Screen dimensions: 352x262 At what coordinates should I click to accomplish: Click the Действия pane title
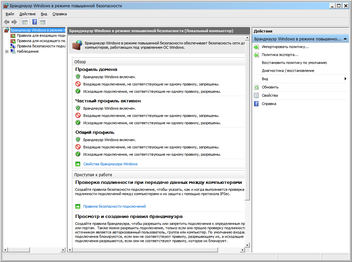click(263, 31)
